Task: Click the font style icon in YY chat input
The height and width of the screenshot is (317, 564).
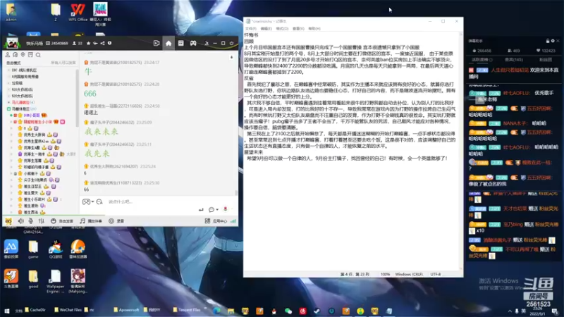Action: click(x=99, y=201)
